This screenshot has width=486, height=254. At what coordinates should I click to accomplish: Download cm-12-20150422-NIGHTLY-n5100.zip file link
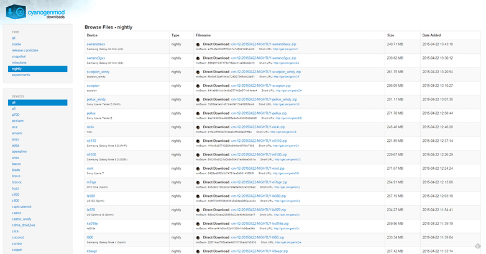click(259, 154)
